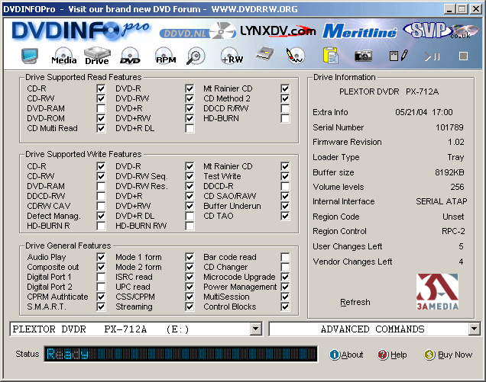Image resolution: width=486 pixels, height=382 pixels.
Task: Open the LYNXDV.com sponsor banner
Action: click(x=278, y=31)
